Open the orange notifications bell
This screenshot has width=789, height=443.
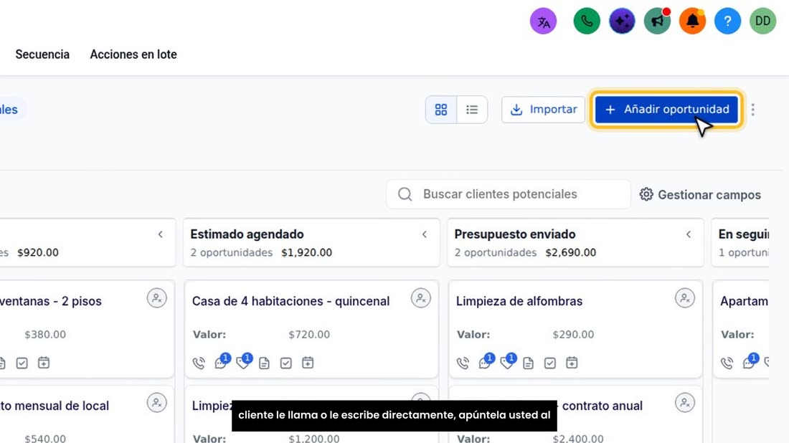pyautogui.click(x=692, y=21)
